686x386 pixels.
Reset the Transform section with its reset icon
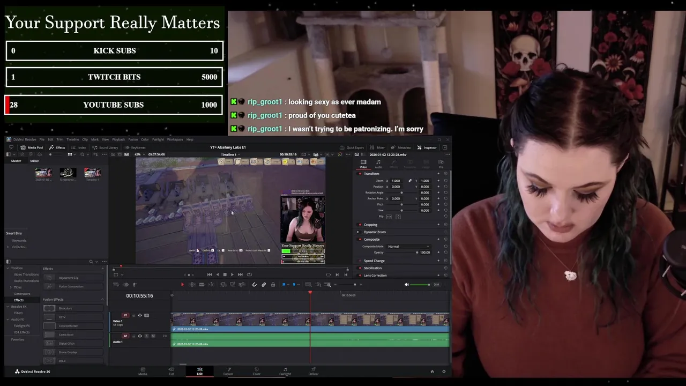tap(445, 174)
